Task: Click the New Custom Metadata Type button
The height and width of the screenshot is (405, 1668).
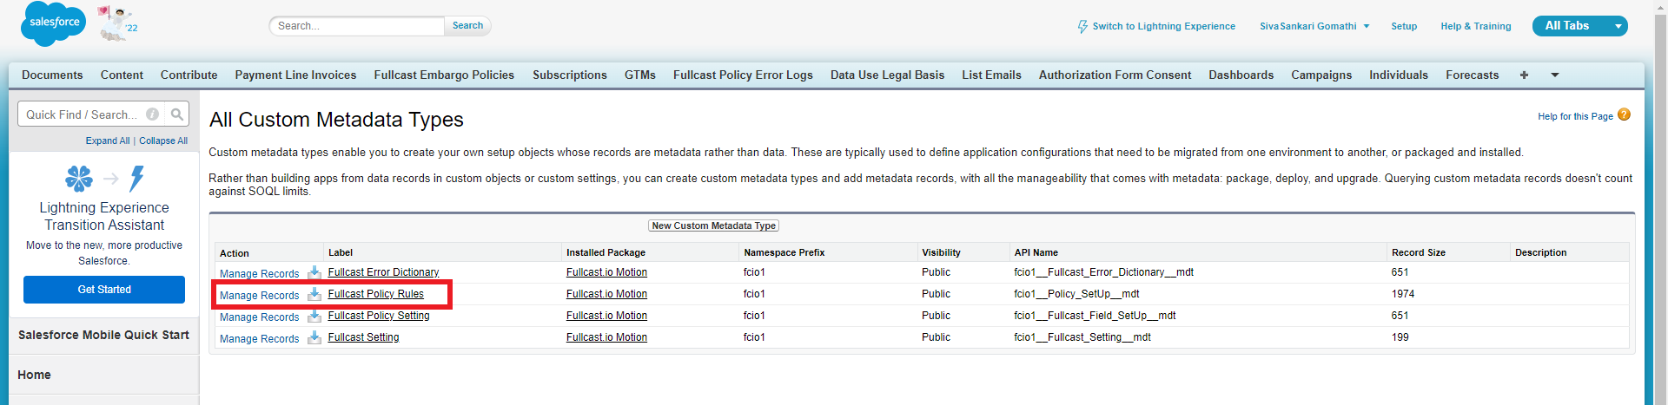Action: click(713, 225)
